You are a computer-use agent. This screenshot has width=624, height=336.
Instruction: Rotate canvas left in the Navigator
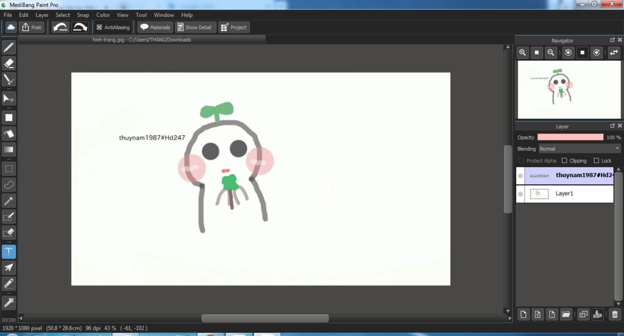coord(569,52)
